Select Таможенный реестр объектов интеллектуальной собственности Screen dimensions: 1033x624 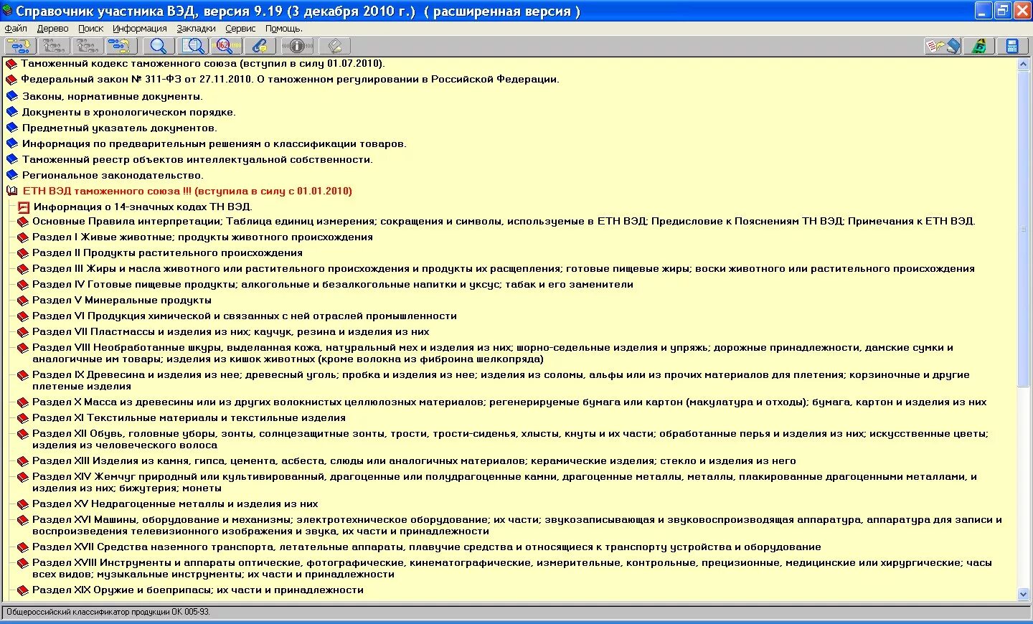(x=197, y=159)
